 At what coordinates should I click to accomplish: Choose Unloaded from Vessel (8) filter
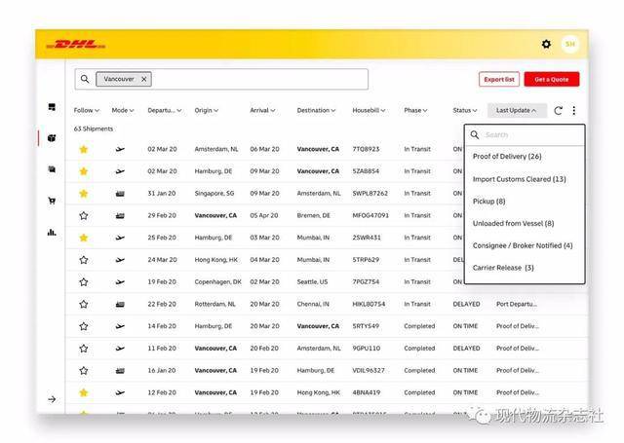click(x=514, y=223)
